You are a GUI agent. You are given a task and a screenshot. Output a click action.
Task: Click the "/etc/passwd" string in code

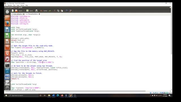27,48
